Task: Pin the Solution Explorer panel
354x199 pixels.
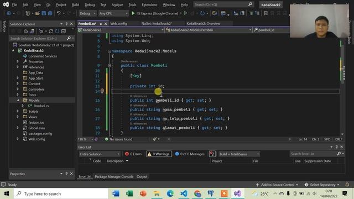Action: pyautogui.click(x=66, y=24)
